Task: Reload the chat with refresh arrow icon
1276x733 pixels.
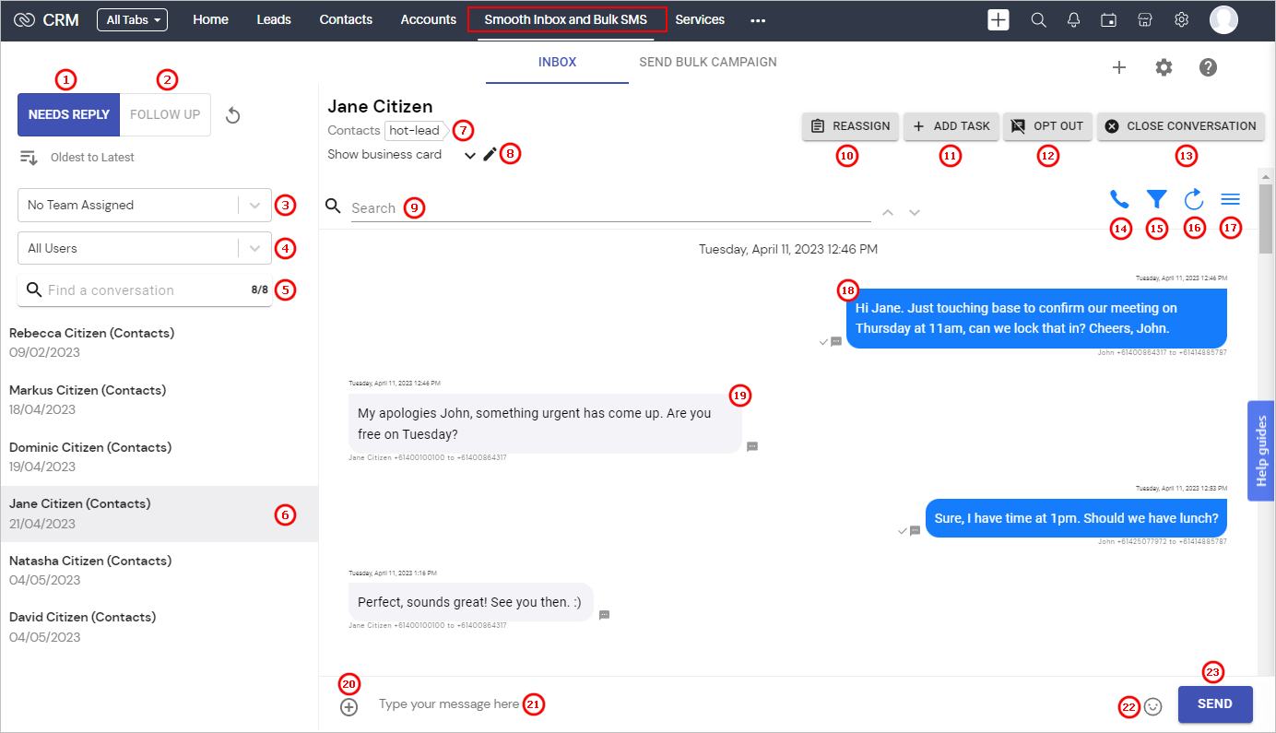Action: click(x=1194, y=198)
